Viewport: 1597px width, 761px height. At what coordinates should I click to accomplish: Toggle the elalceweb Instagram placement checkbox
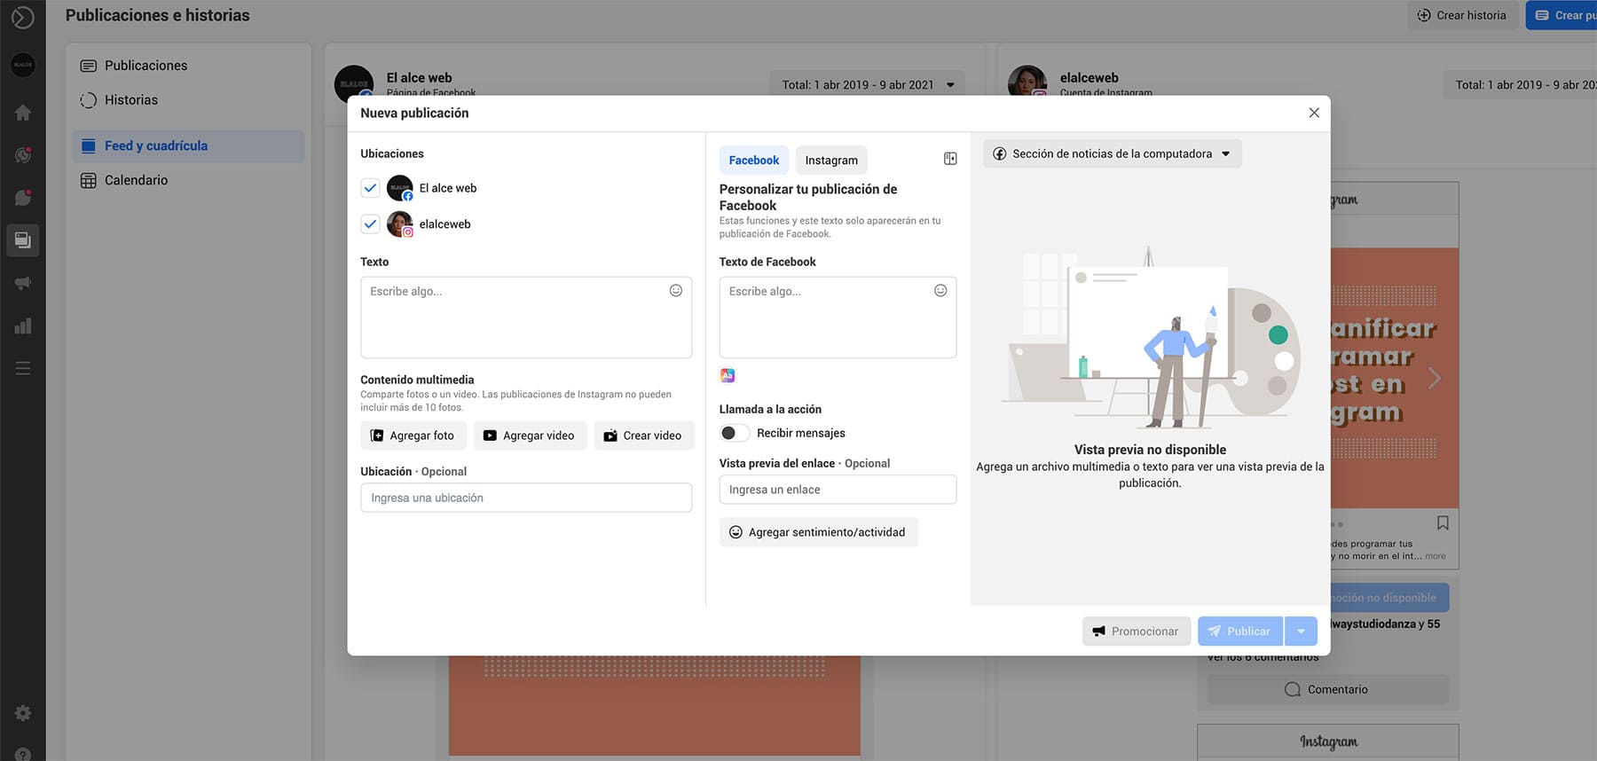(370, 224)
